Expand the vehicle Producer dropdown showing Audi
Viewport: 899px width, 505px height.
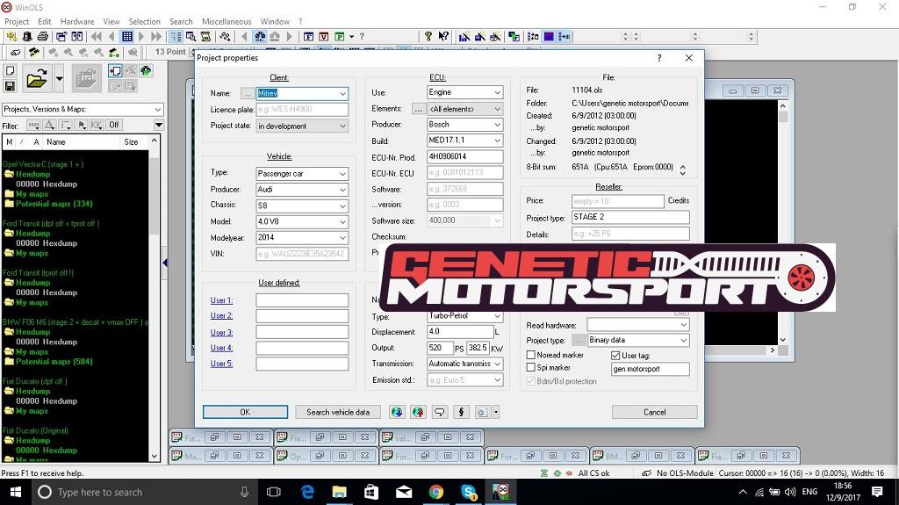point(302,190)
